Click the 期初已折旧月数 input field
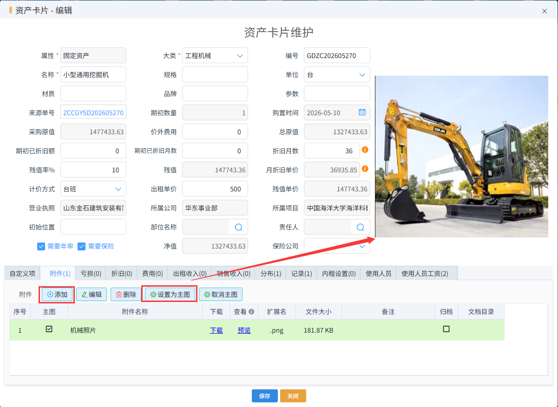 point(215,151)
